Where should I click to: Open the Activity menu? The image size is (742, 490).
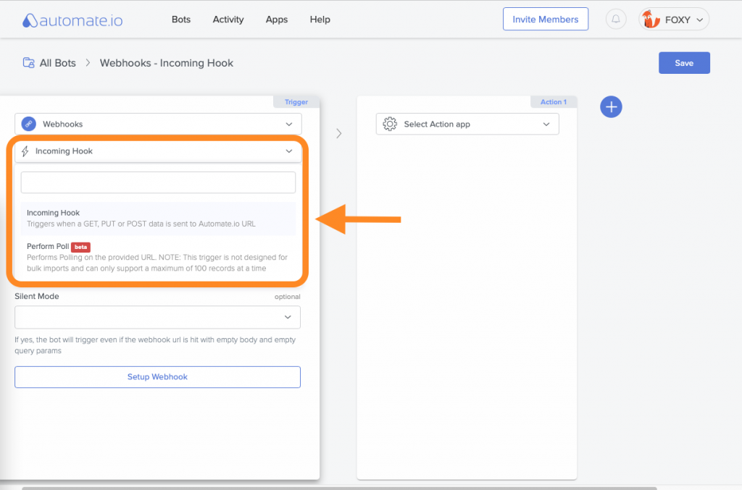click(228, 20)
